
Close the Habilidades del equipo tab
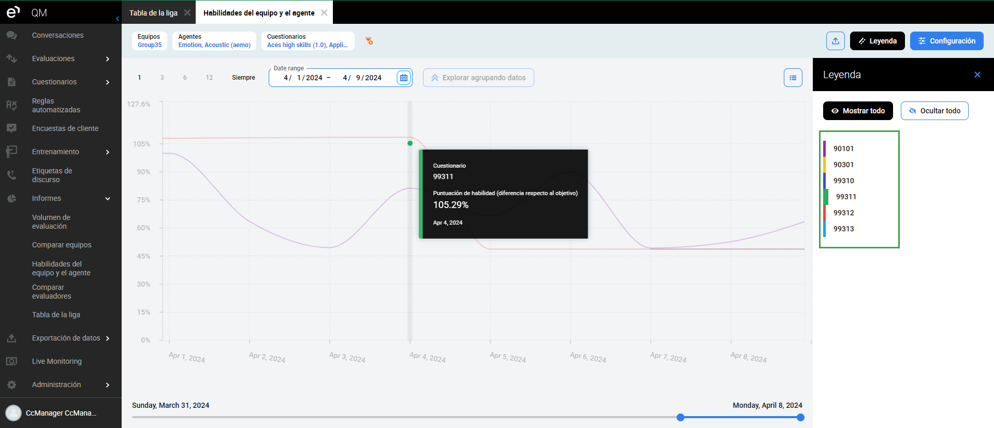coord(324,12)
